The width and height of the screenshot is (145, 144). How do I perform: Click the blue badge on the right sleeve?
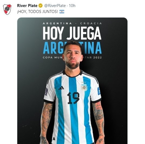point(99,91)
